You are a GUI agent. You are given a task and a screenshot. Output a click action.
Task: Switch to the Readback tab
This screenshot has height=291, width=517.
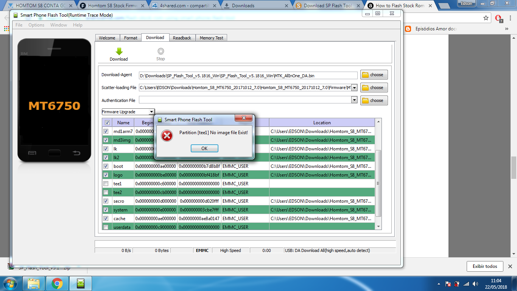pyautogui.click(x=182, y=38)
